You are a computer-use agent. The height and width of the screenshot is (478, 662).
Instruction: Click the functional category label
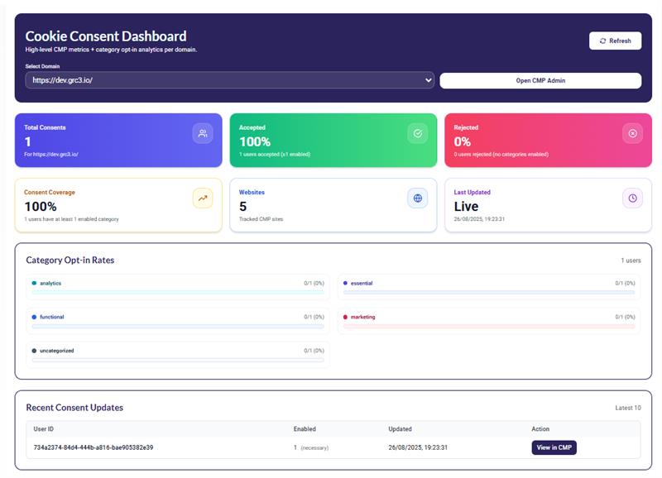tap(52, 317)
